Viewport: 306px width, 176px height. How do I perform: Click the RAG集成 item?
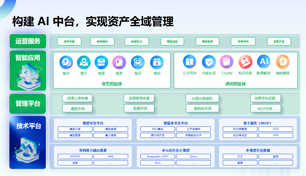158,129
